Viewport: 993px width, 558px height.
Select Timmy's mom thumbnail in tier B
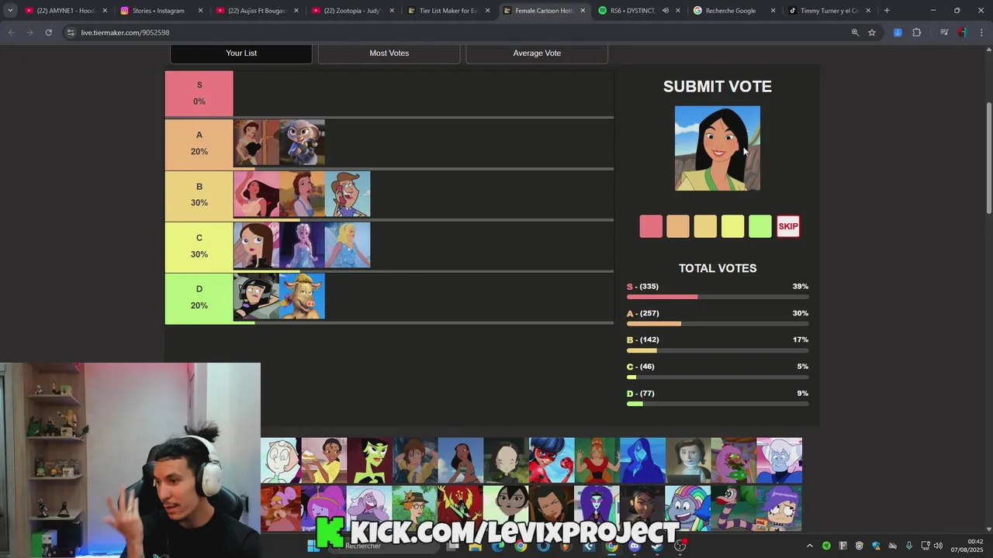348,195
